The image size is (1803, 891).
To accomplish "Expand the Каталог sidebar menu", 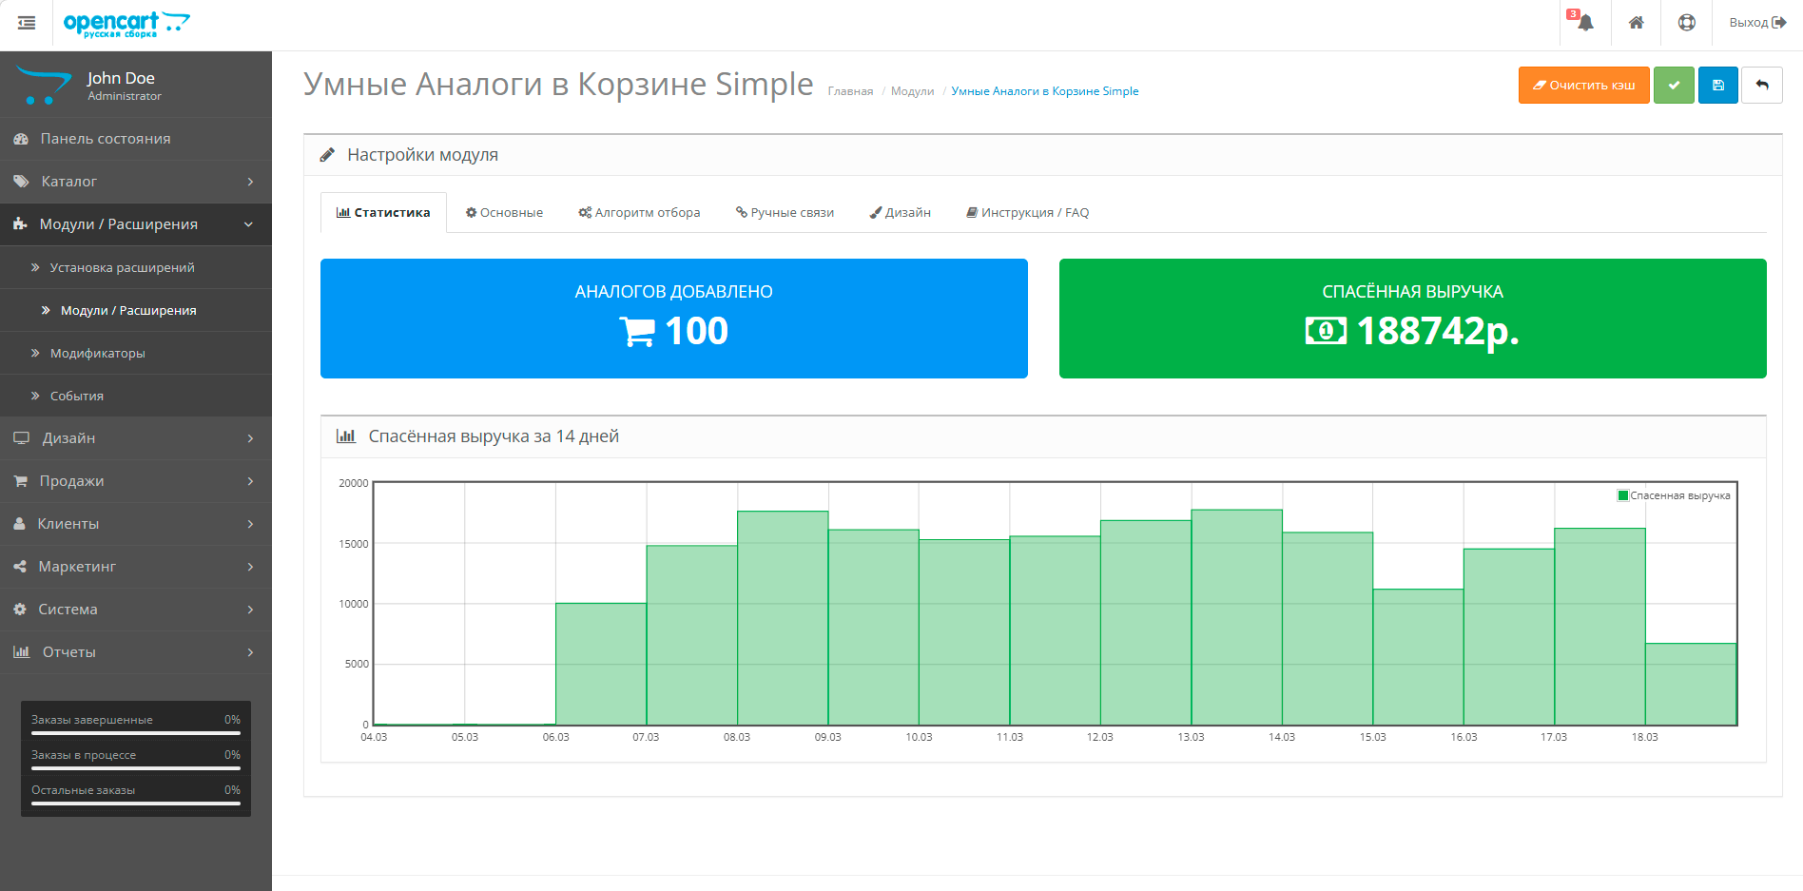I will (x=135, y=182).
